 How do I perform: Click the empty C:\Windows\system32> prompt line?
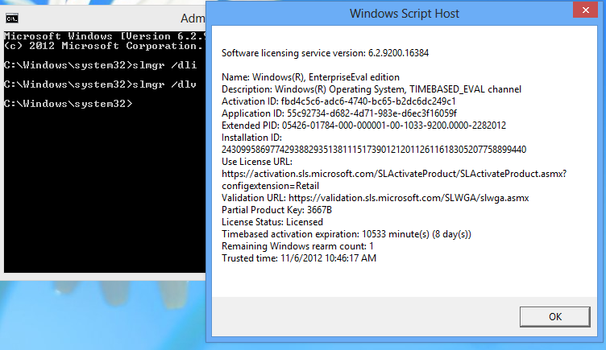coord(68,104)
